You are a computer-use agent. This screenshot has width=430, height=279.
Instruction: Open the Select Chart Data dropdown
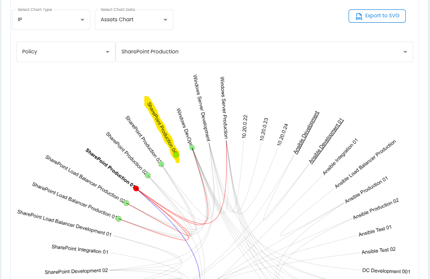pyautogui.click(x=134, y=20)
